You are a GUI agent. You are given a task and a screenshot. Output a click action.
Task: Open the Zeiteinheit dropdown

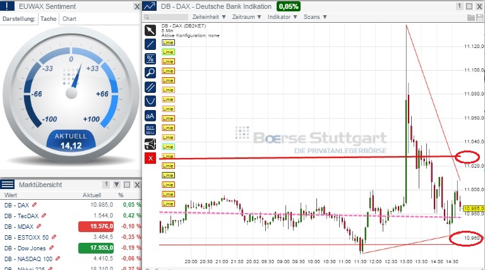pos(209,17)
